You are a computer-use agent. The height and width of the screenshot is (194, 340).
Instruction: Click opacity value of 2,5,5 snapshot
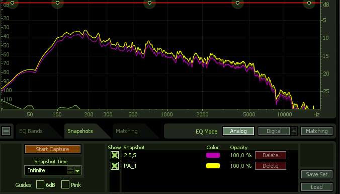pos(241,155)
